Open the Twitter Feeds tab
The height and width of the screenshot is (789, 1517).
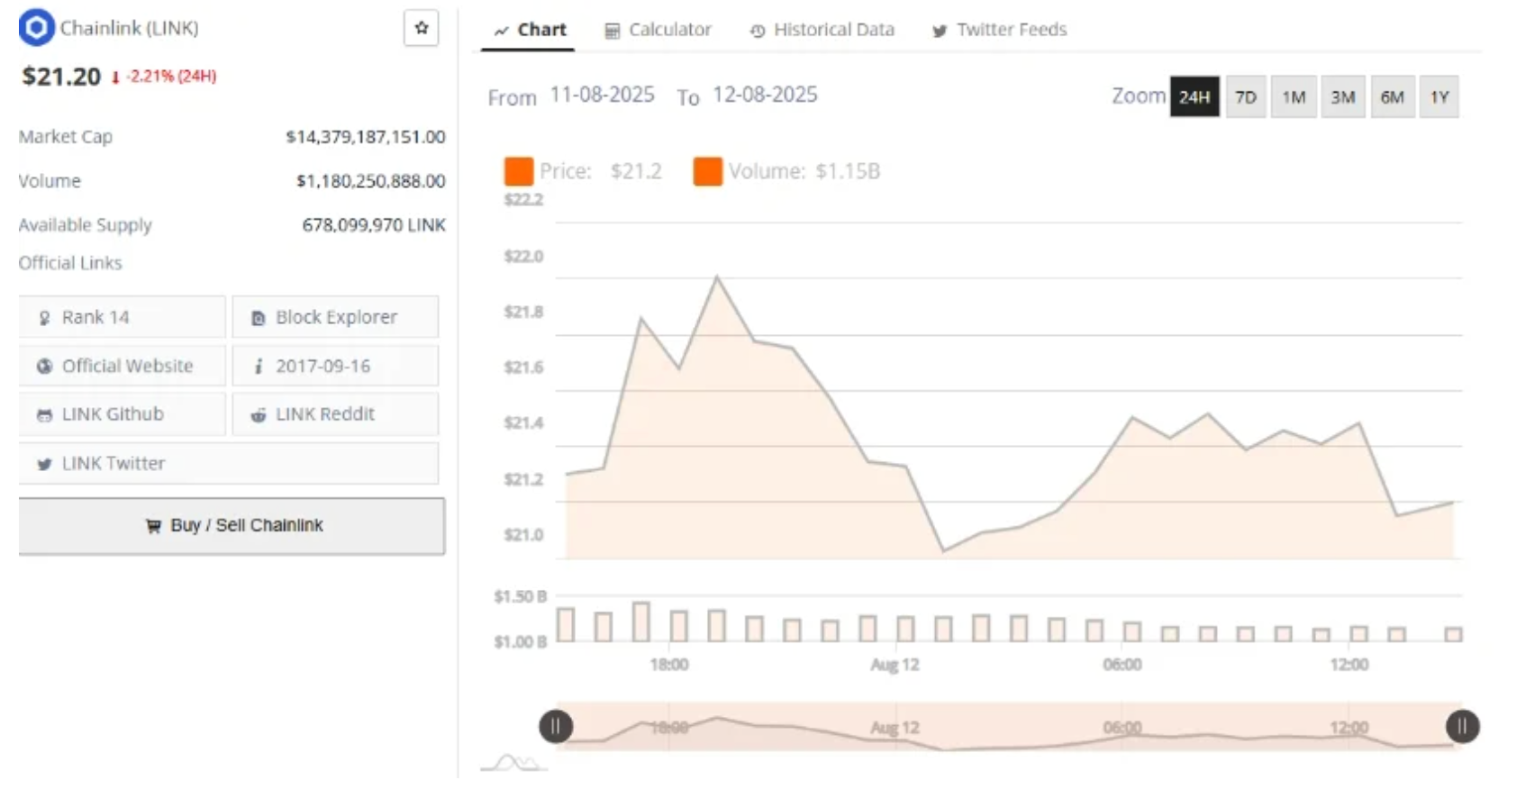[x=999, y=30]
